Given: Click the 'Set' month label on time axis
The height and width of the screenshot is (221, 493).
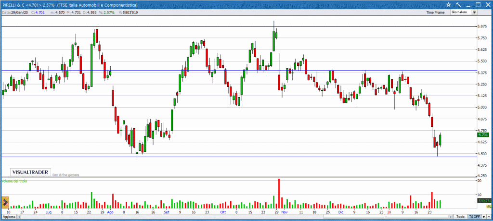Looking at the screenshot, I should [166, 212].
